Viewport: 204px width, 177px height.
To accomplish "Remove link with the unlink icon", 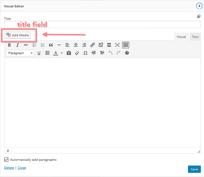I will click(x=101, y=45).
